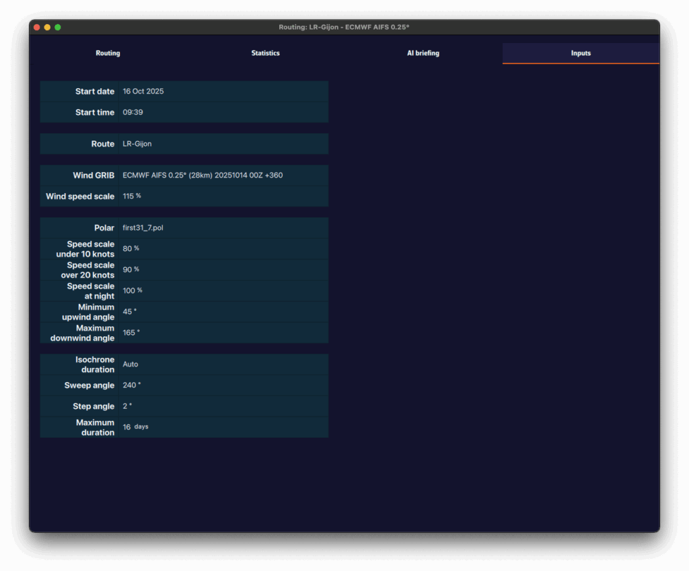Click Speed scale under 10 knots value
This screenshot has height=571, width=689.
[131, 249]
